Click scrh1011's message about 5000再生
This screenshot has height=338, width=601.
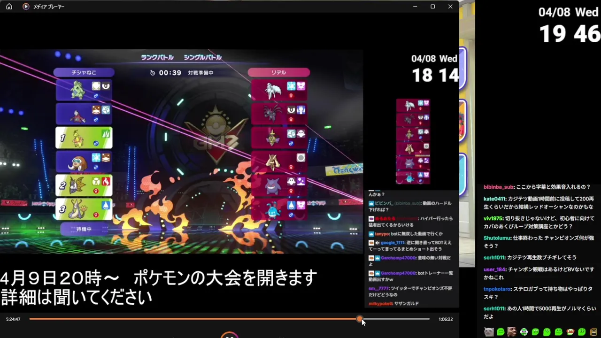coord(540,312)
